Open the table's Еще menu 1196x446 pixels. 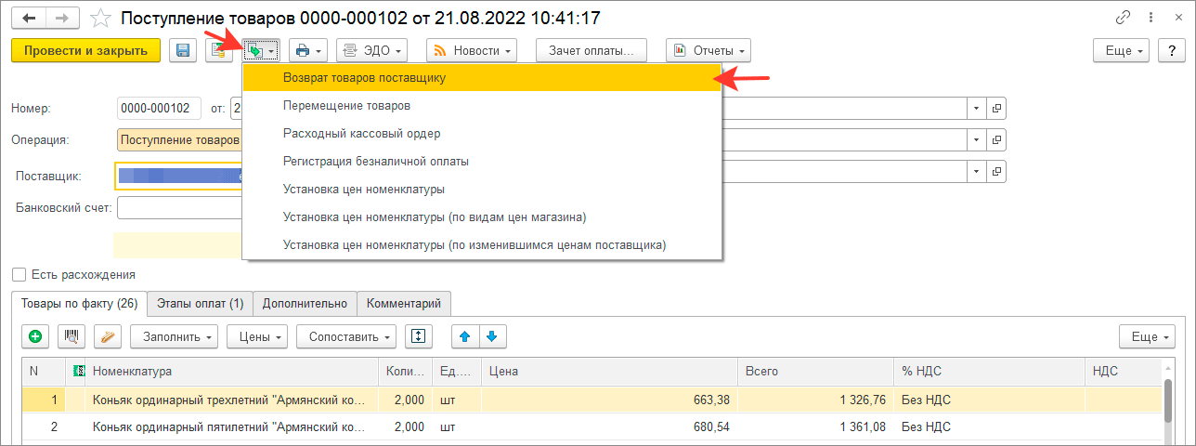[1148, 336]
